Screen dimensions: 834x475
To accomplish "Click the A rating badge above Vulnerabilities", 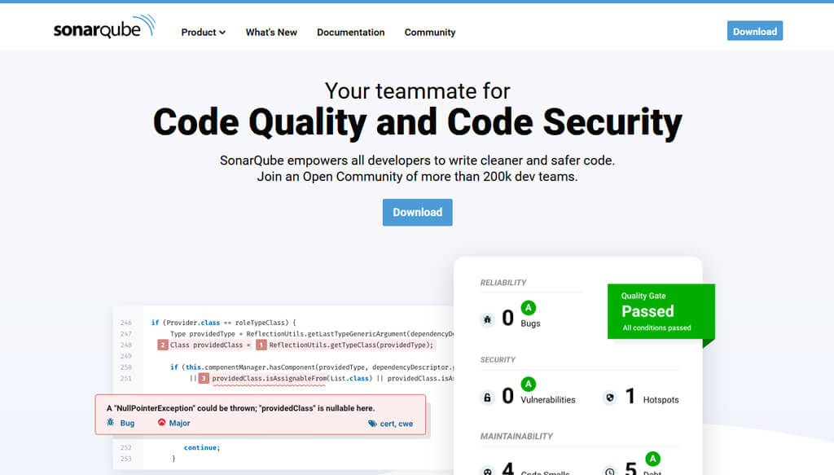I will [528, 384].
